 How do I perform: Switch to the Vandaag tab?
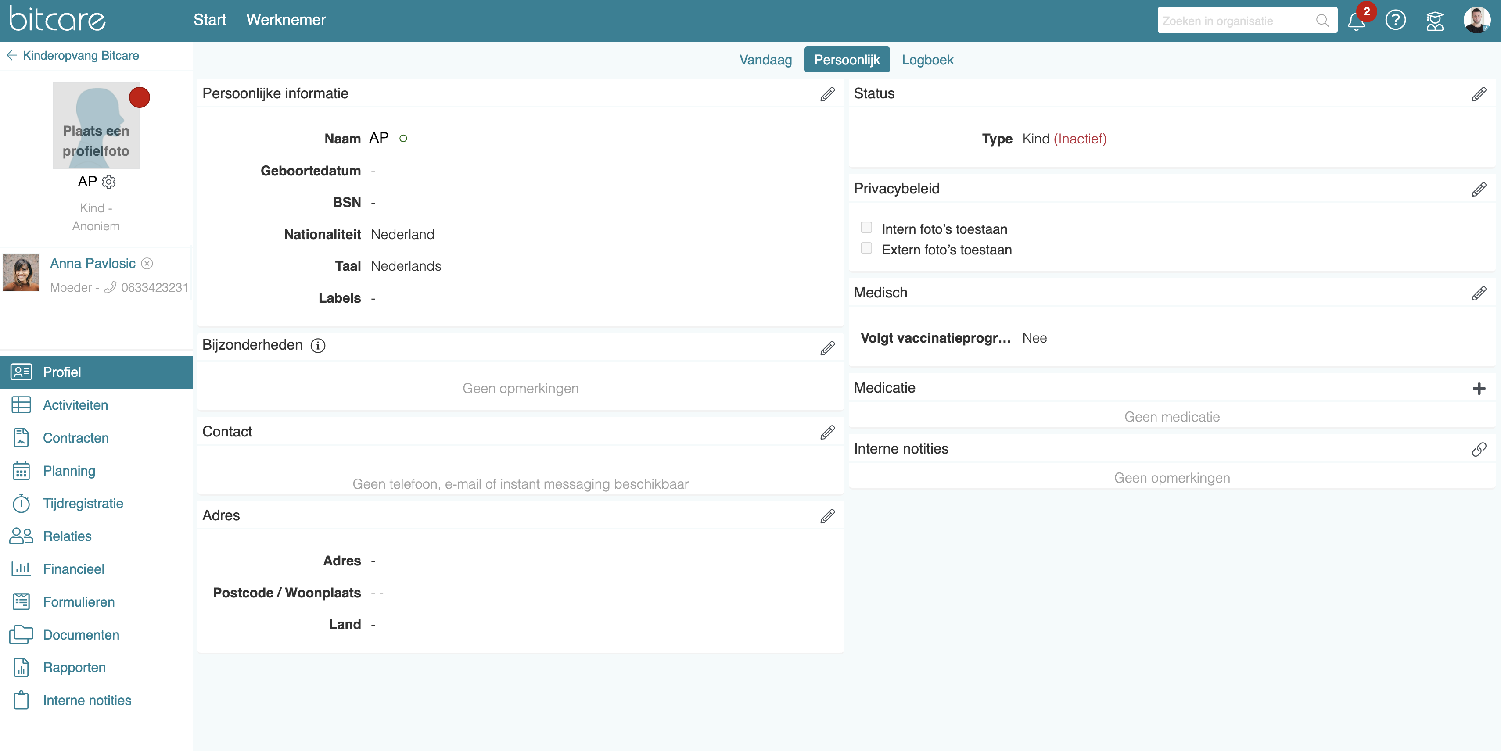coord(765,60)
